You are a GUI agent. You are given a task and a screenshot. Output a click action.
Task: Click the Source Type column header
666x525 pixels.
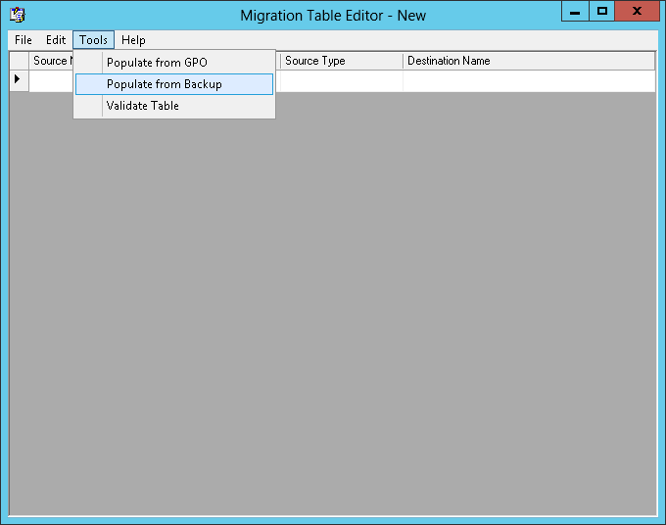(341, 61)
